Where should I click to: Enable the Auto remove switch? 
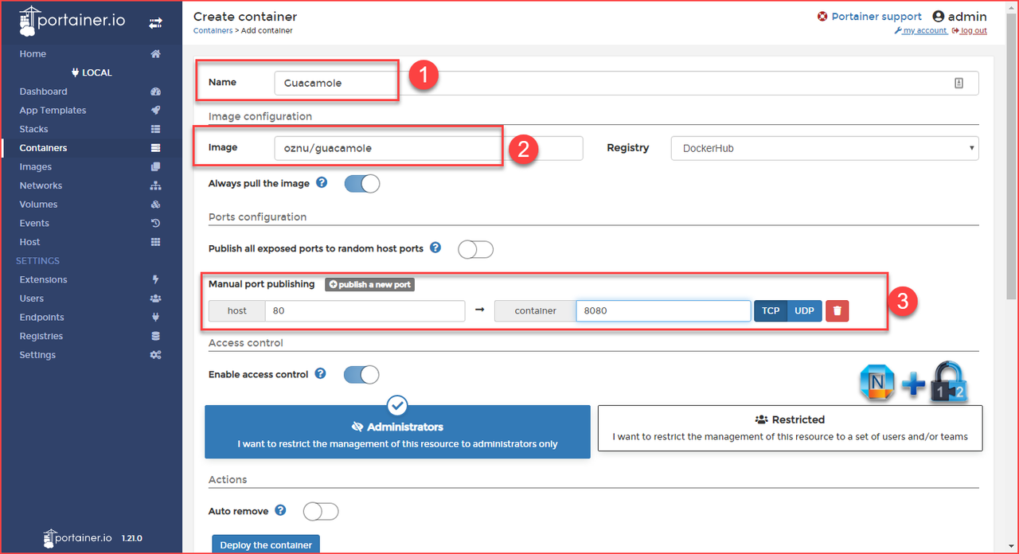point(321,511)
